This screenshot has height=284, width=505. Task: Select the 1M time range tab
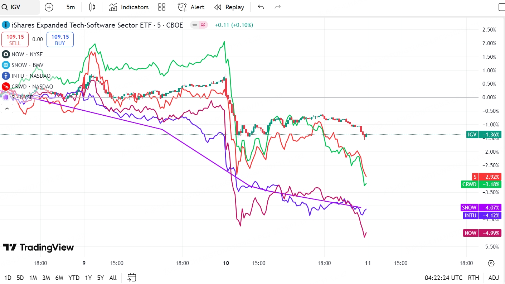[x=33, y=278]
